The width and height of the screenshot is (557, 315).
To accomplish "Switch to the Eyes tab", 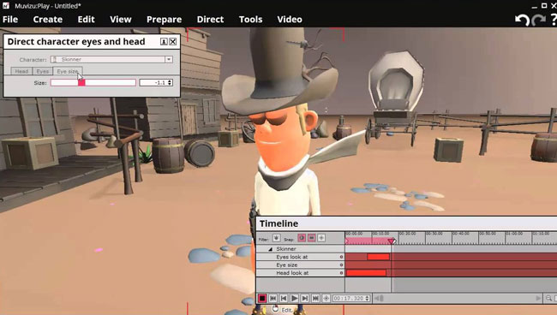I will pos(43,71).
